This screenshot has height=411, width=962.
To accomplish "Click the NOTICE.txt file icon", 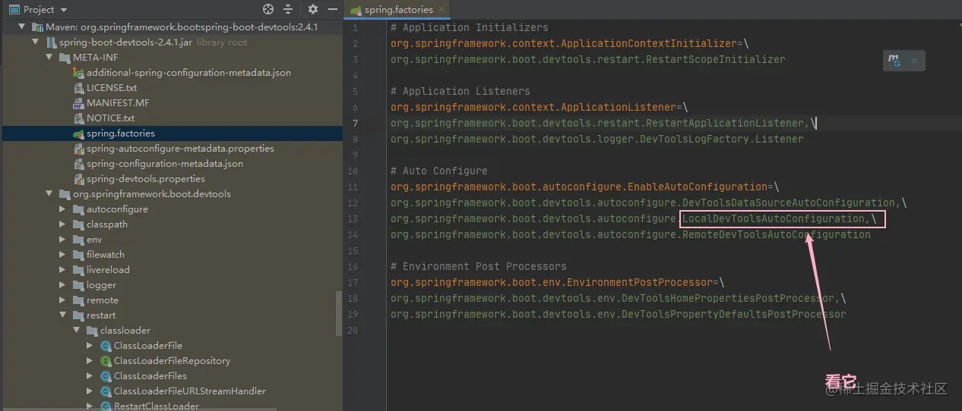I will pos(78,118).
